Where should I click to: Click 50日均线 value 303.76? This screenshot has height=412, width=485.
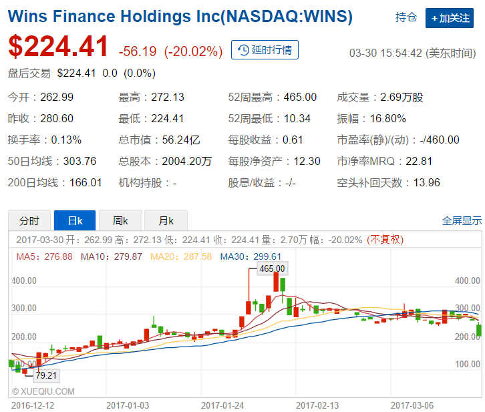coord(79,161)
